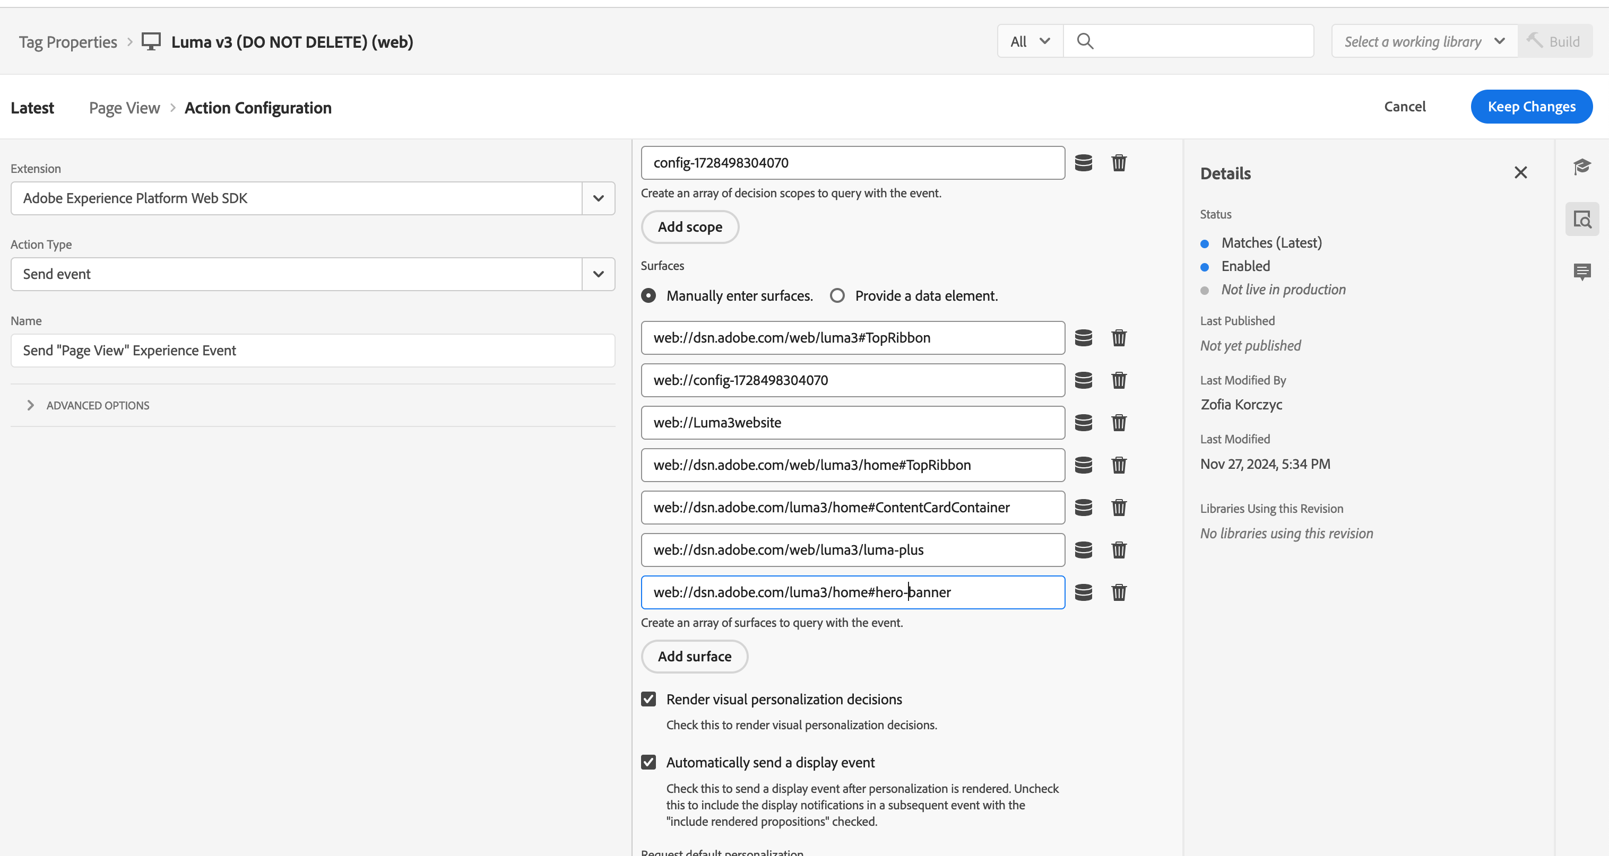The image size is (1609, 856).
Task: Close the Details panel
Action: click(1520, 173)
